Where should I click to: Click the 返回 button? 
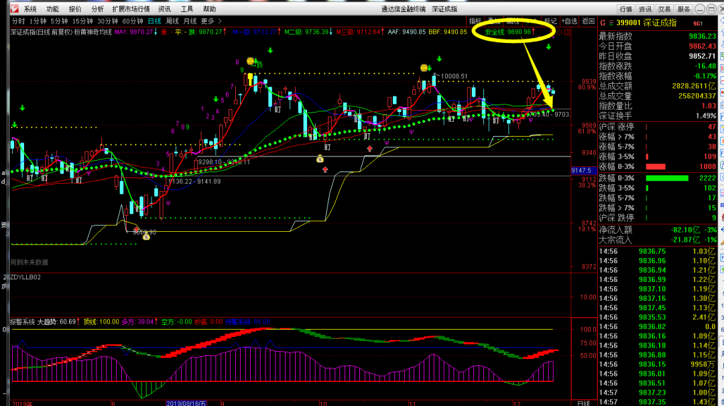pos(589,21)
